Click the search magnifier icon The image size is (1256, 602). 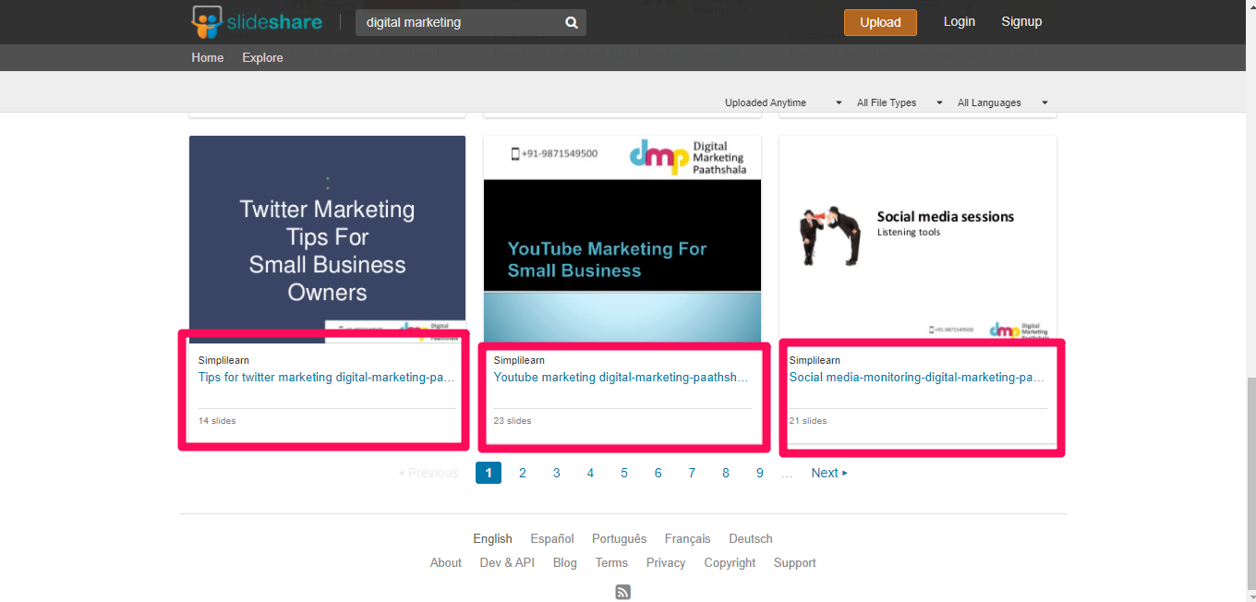tap(572, 23)
